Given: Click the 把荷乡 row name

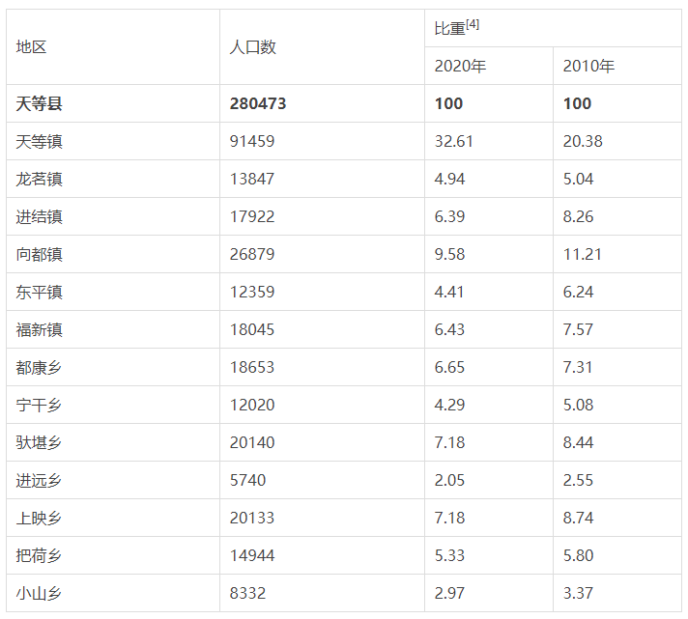Looking at the screenshot, I should click(39, 556).
